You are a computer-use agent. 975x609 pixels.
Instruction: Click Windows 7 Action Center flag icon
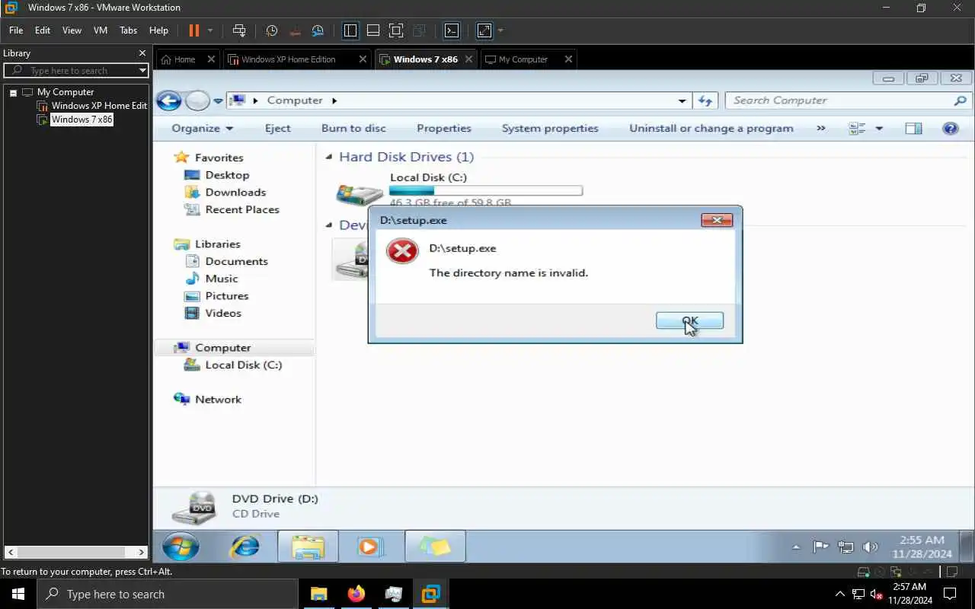tap(820, 547)
